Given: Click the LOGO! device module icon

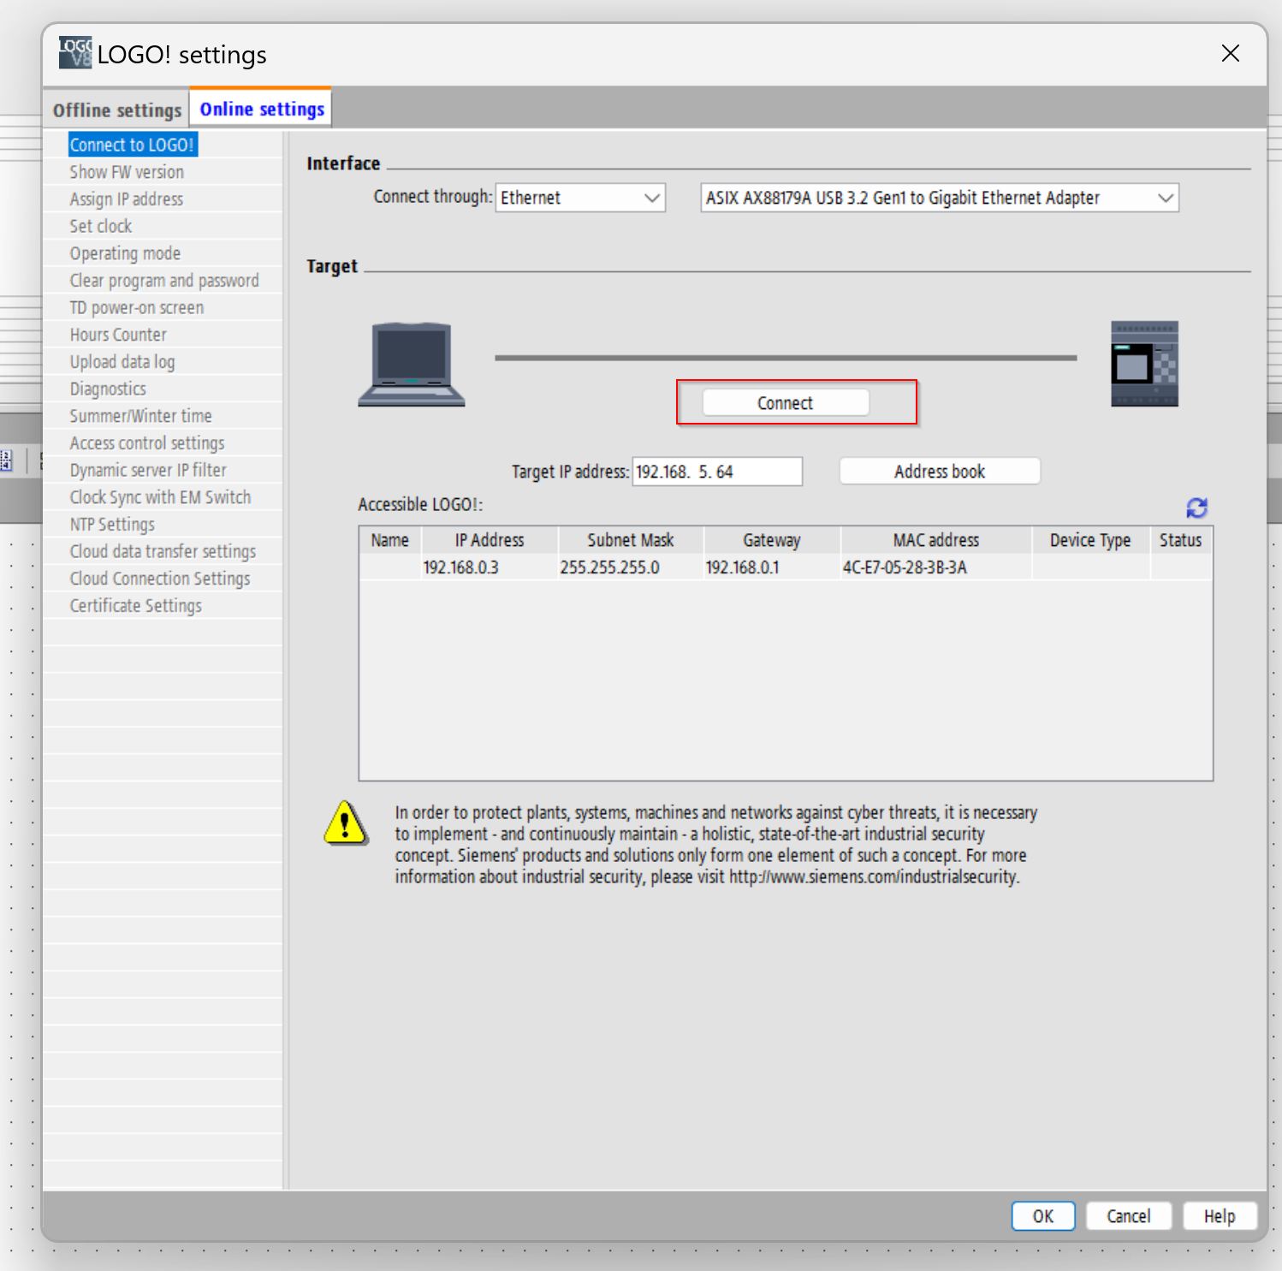Looking at the screenshot, I should (x=1144, y=364).
